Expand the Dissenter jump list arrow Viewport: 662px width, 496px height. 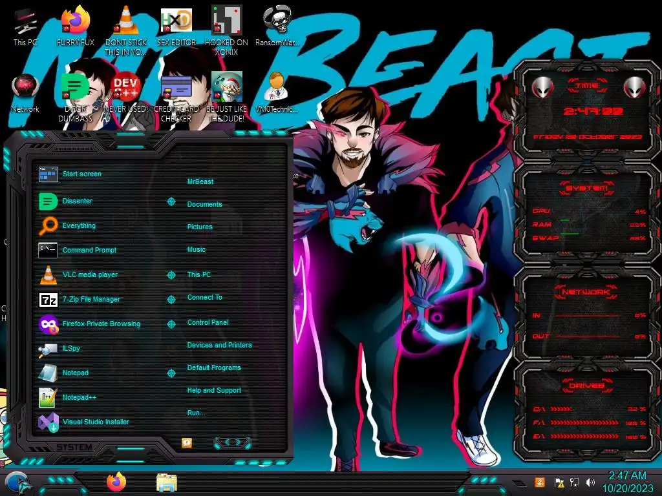tap(171, 201)
